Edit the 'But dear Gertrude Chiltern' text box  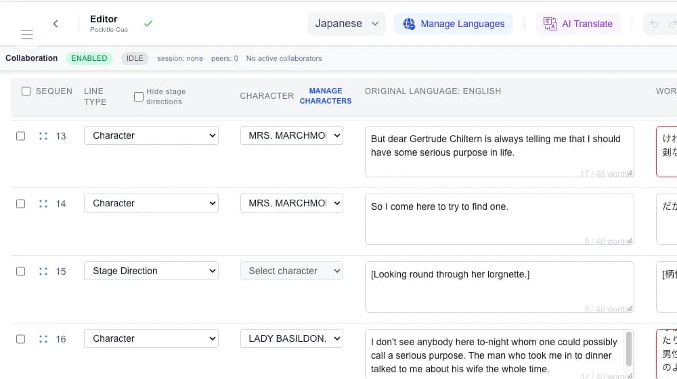pos(500,152)
